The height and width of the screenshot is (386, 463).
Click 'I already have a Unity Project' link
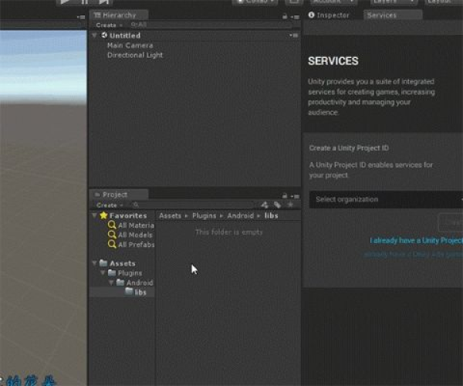(x=417, y=241)
